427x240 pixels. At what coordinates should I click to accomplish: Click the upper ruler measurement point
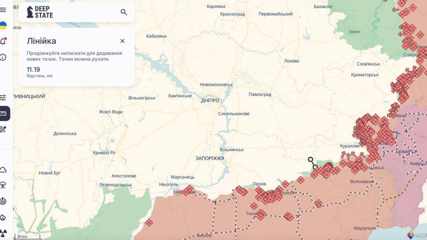[x=311, y=160]
